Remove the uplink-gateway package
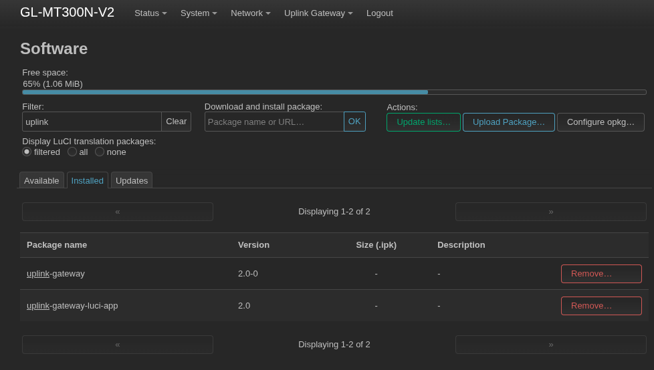 tap(601, 274)
